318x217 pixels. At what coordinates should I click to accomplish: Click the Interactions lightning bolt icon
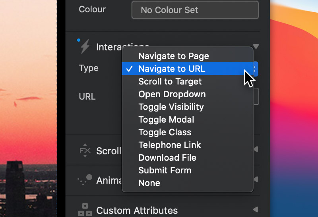pyautogui.click(x=85, y=46)
